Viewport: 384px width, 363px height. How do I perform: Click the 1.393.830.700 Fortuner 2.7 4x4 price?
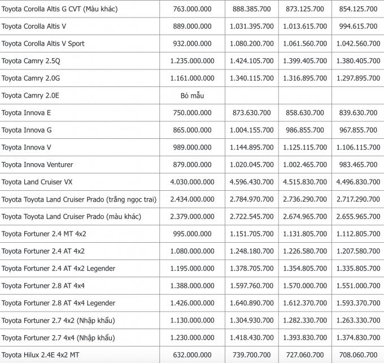tap(306, 337)
